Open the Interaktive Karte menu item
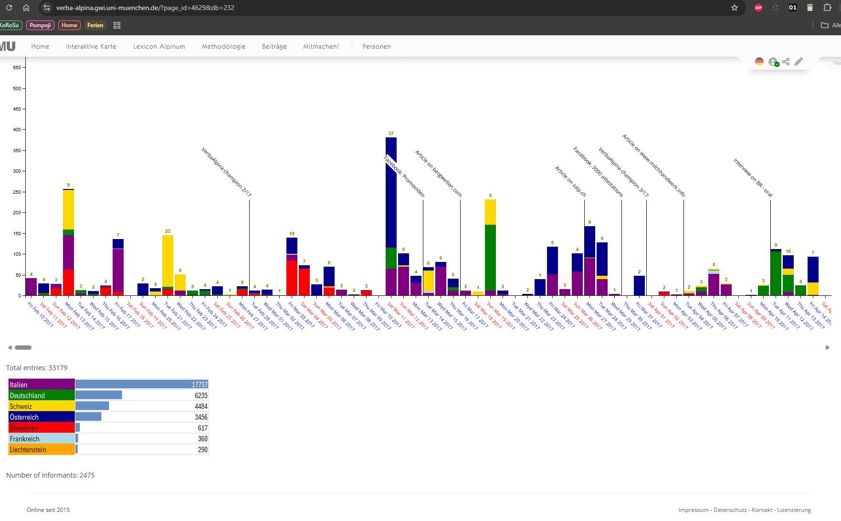This screenshot has width=841, height=521. 91,46
